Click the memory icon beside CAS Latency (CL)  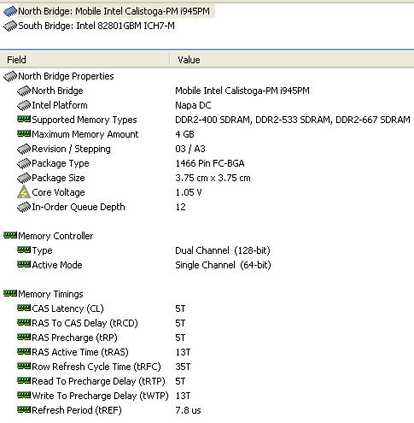[x=24, y=308]
